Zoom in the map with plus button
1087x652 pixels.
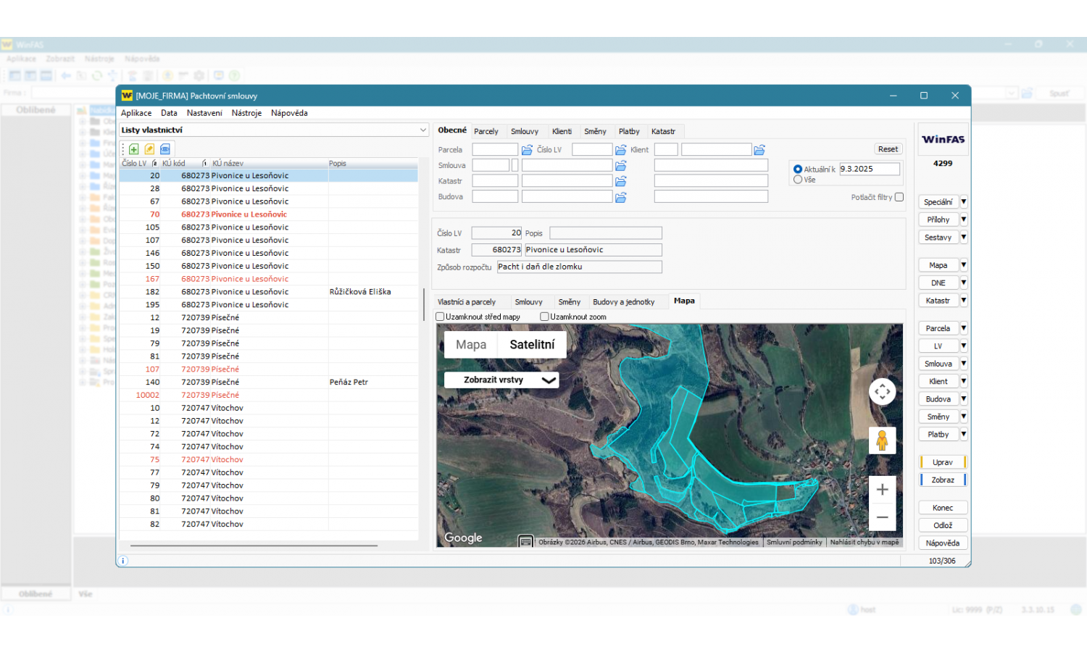882,490
